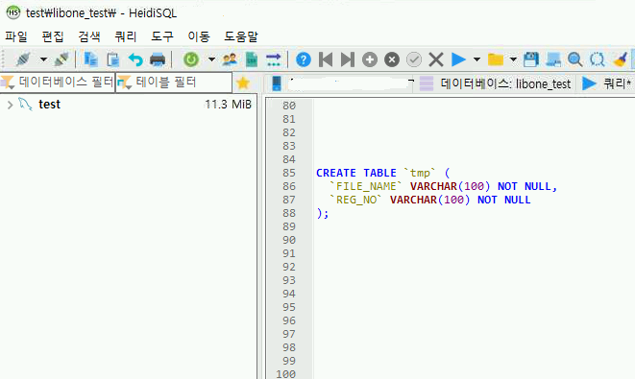Click the Find text magnifier icon
This screenshot has width=635, height=379.
[x=575, y=59]
